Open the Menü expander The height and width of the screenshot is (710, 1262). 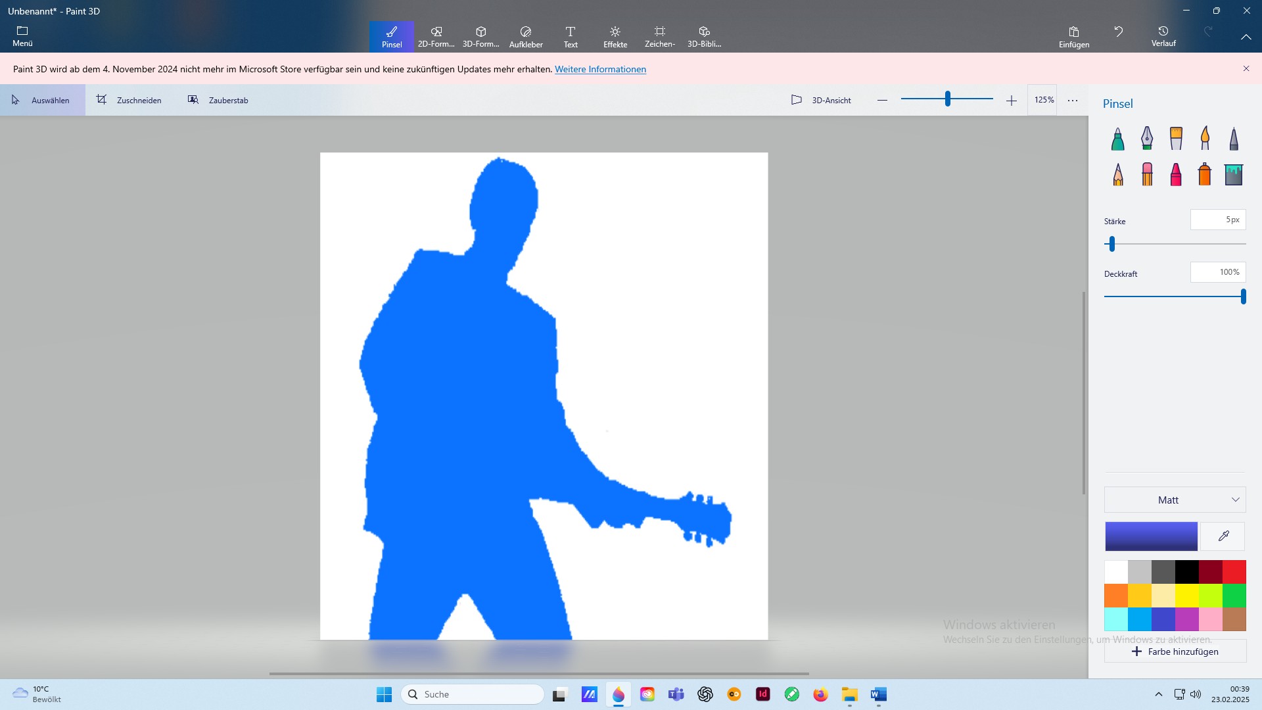click(22, 36)
